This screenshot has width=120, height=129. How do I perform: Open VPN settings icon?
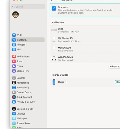[x=14, y=50]
